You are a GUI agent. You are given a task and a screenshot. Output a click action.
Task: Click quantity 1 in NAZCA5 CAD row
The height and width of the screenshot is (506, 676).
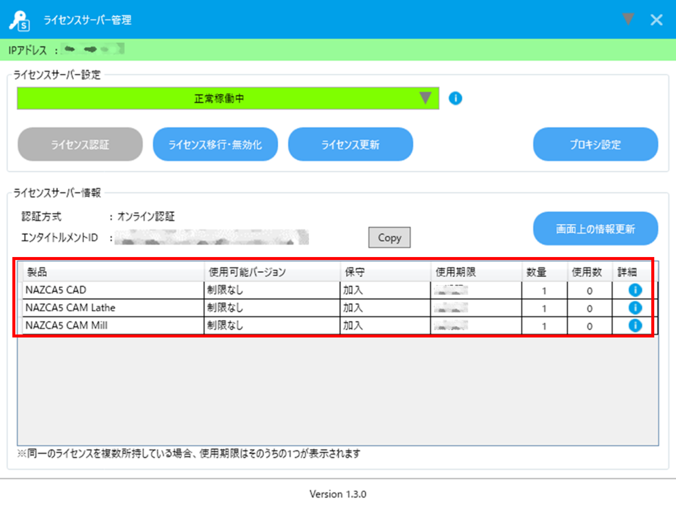coord(544,291)
